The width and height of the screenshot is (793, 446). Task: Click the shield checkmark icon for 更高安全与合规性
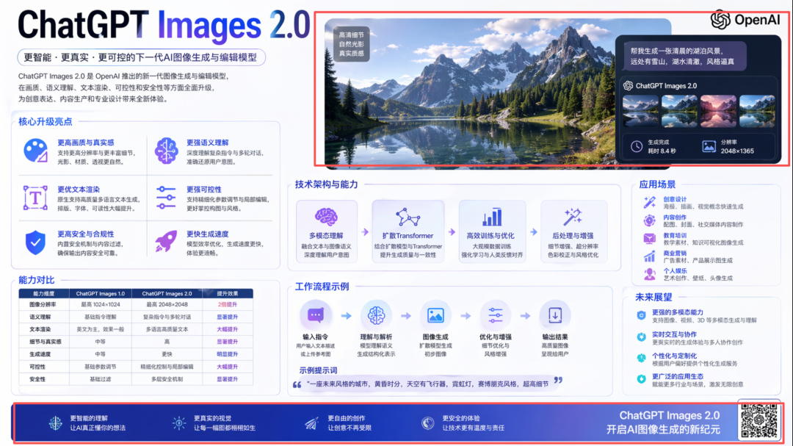click(35, 242)
